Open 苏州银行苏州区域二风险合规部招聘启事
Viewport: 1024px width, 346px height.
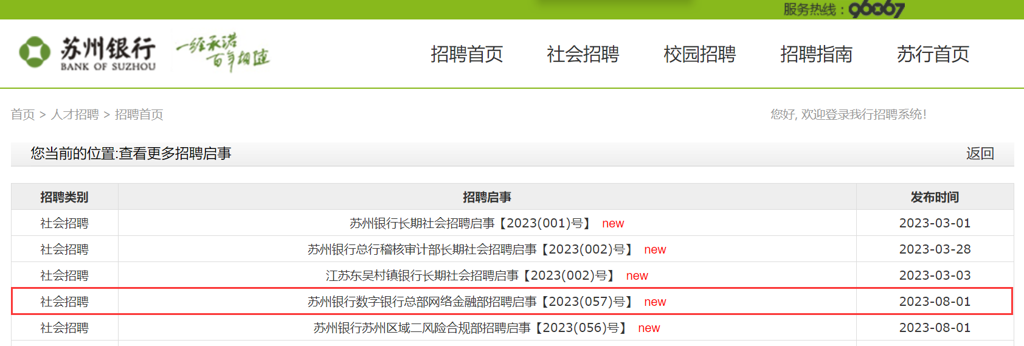click(471, 328)
